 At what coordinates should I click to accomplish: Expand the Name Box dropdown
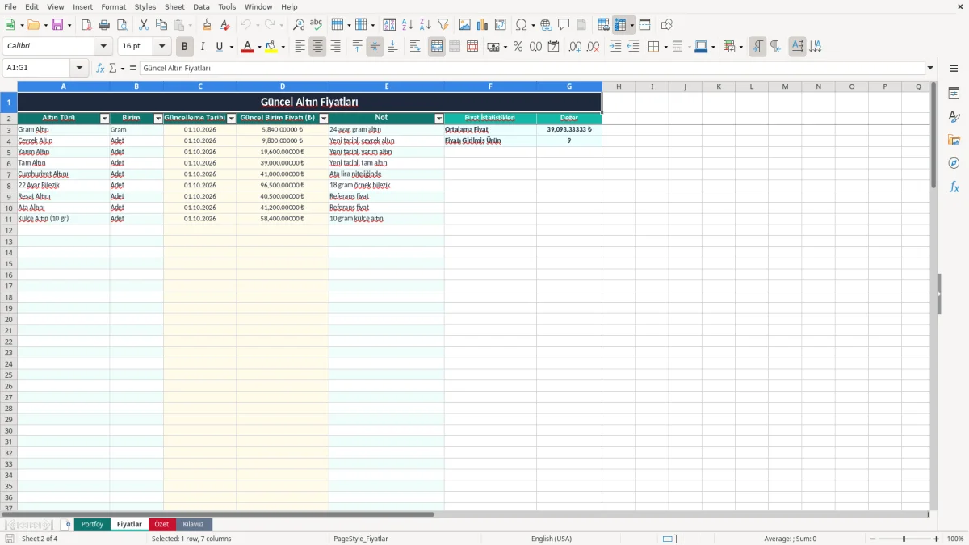coord(79,68)
